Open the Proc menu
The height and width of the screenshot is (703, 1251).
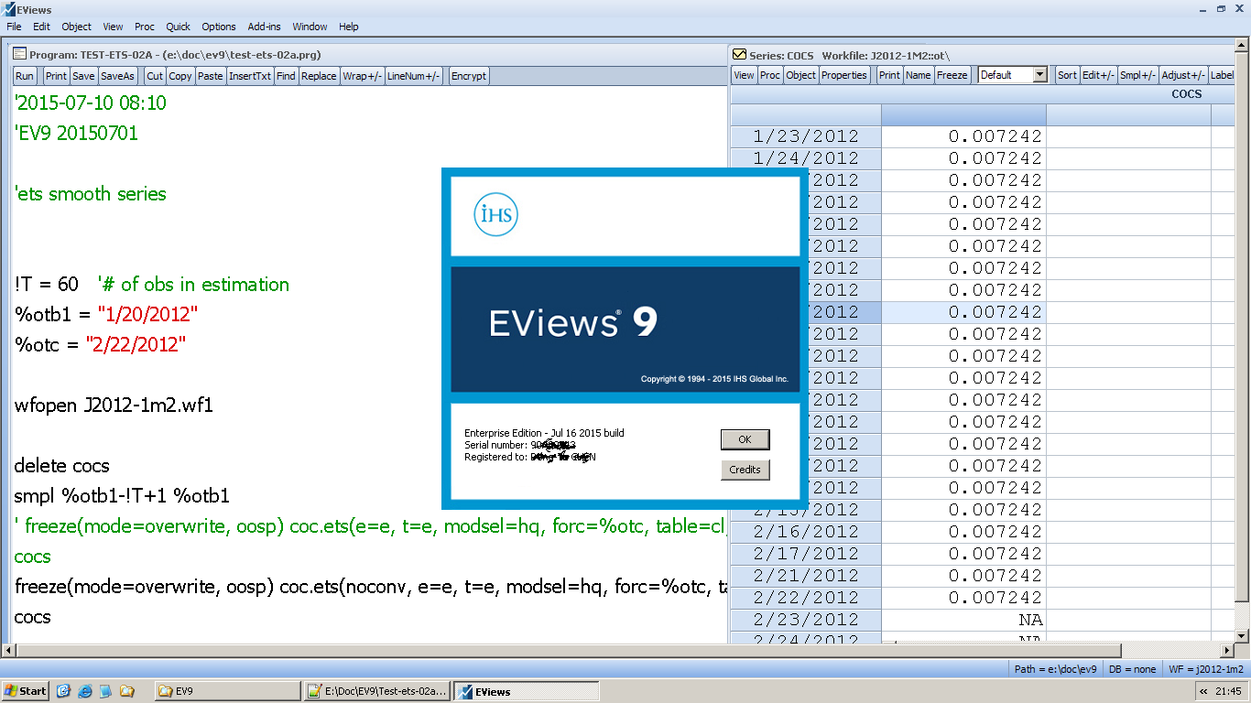(x=145, y=27)
